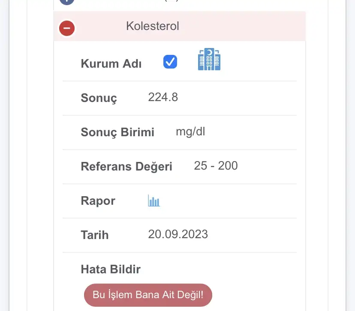Select the result value 224.8
The width and height of the screenshot is (355, 311).
[163, 97]
